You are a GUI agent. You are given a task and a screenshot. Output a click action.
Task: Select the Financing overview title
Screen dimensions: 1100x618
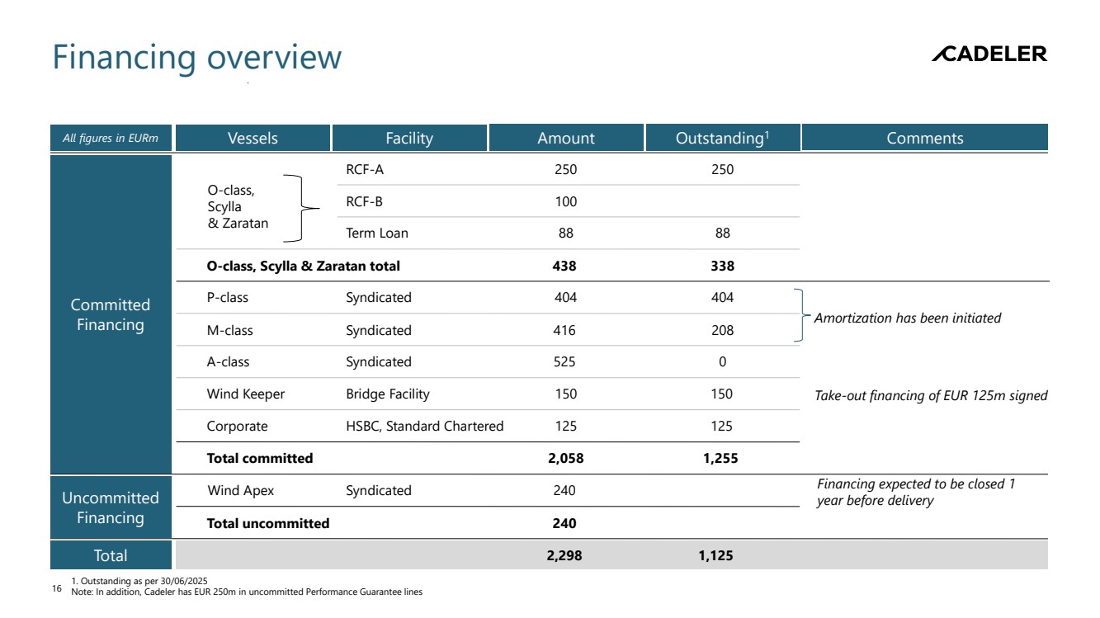click(196, 58)
